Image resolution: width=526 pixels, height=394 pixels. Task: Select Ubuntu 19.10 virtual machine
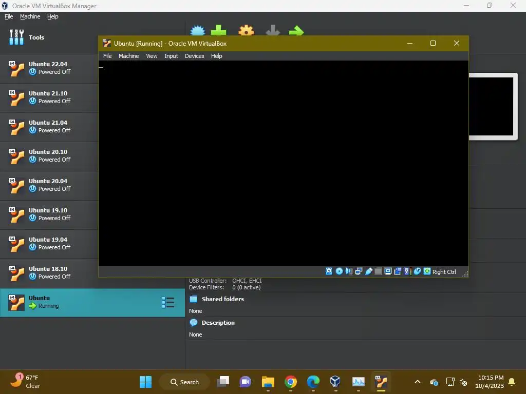point(49,214)
